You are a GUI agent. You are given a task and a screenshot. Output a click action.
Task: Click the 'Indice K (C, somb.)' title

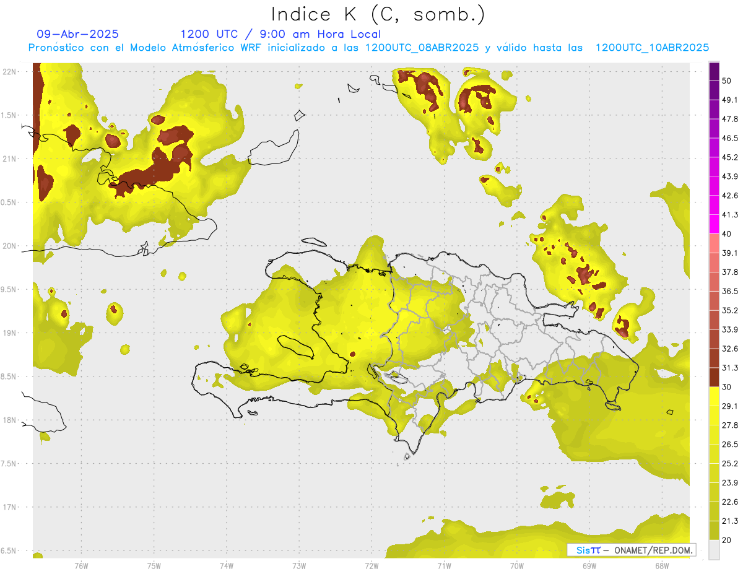click(378, 14)
